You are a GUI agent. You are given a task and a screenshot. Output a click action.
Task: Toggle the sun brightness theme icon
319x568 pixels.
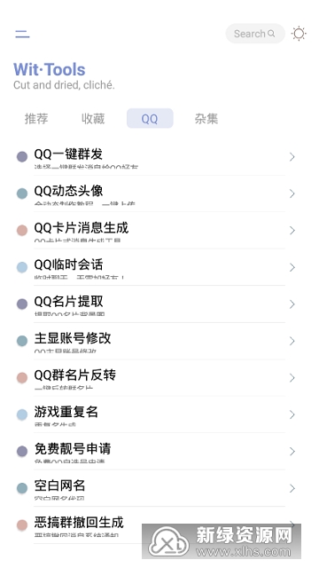pyautogui.click(x=299, y=34)
